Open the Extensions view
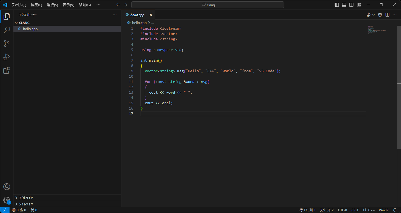The image size is (401, 213). point(7,71)
